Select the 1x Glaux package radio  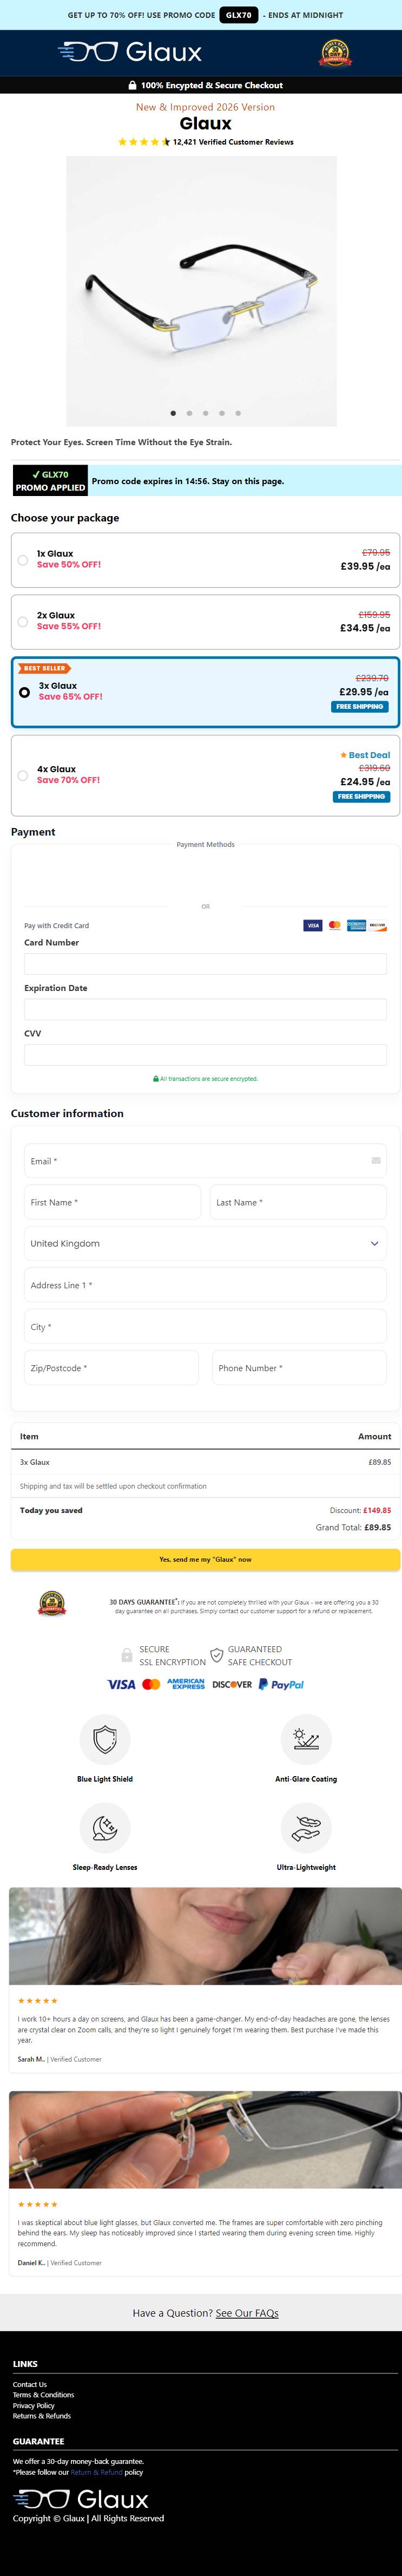pos(23,560)
